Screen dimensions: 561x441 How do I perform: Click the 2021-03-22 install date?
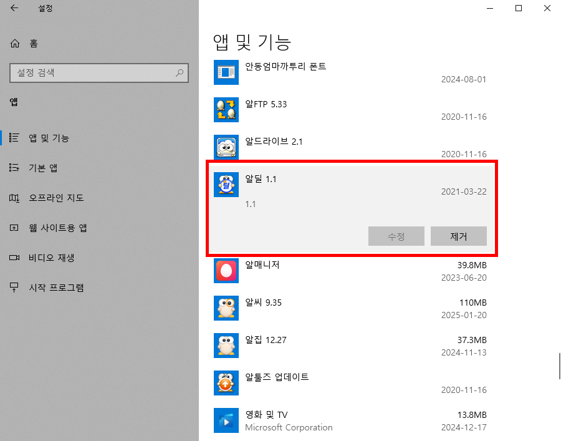coord(464,191)
